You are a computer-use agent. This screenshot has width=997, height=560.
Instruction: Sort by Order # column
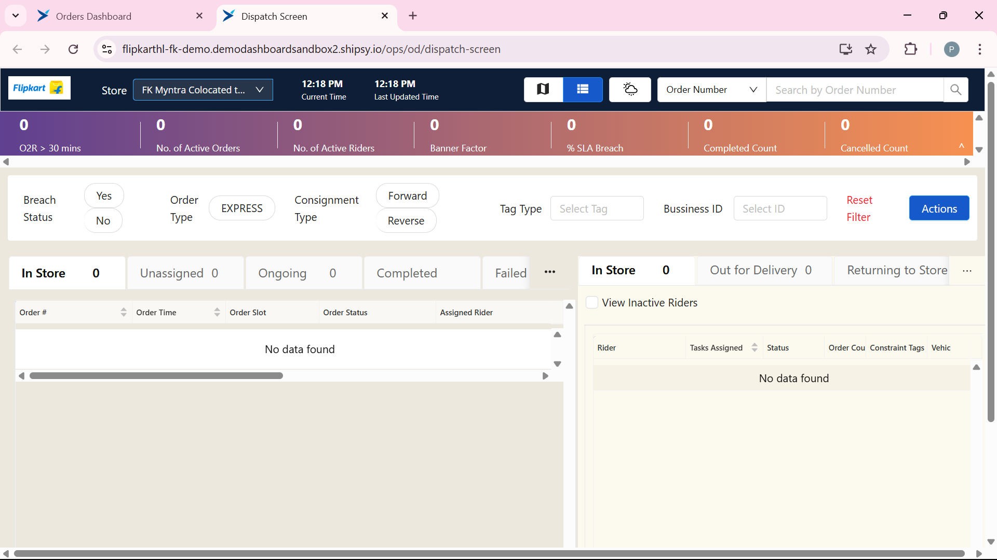click(124, 312)
